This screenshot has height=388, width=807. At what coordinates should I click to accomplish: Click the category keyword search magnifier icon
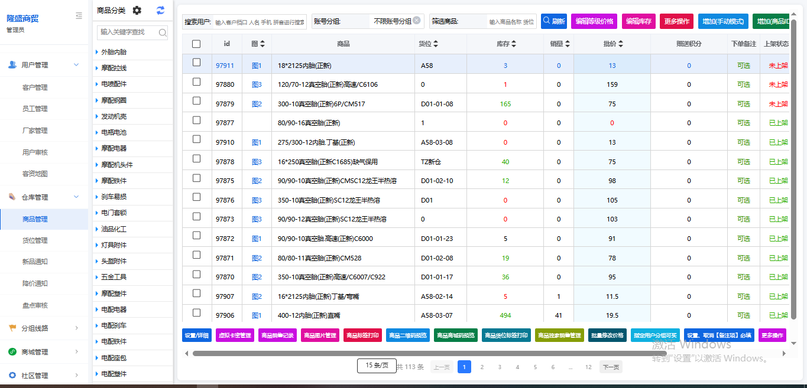pos(162,32)
